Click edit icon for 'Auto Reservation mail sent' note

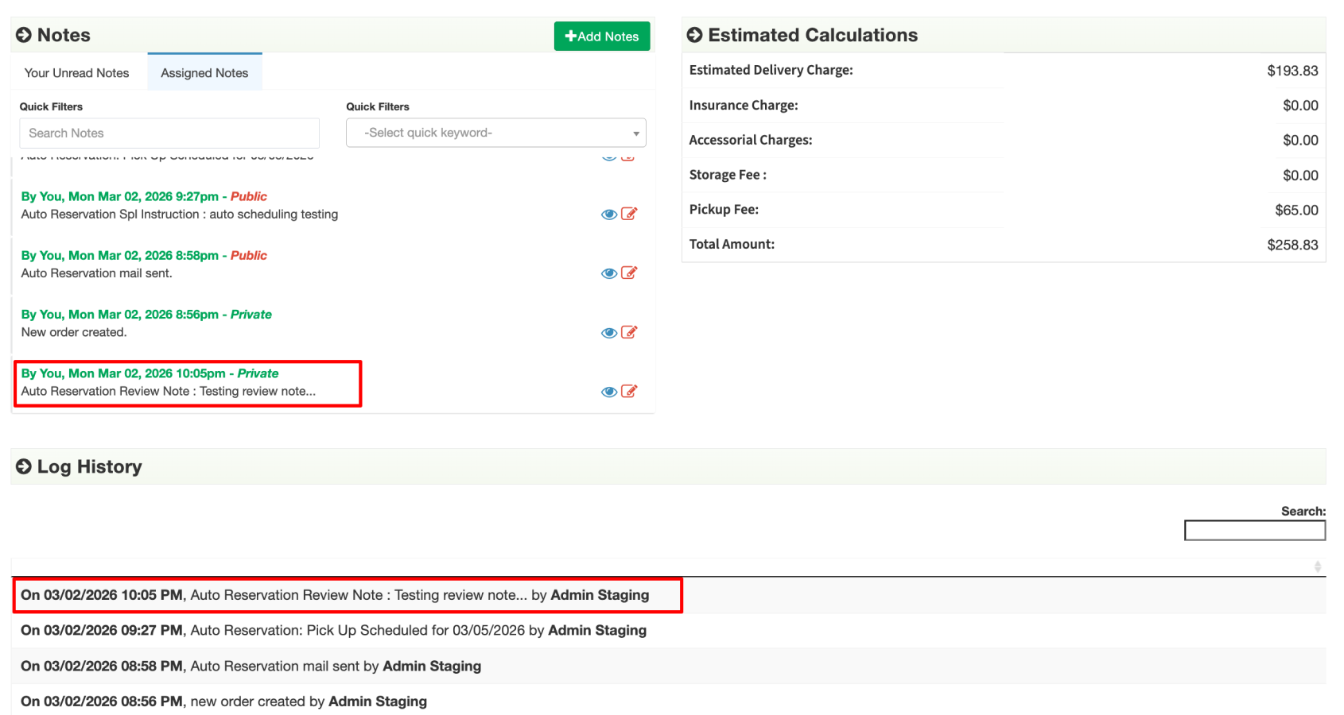(628, 273)
